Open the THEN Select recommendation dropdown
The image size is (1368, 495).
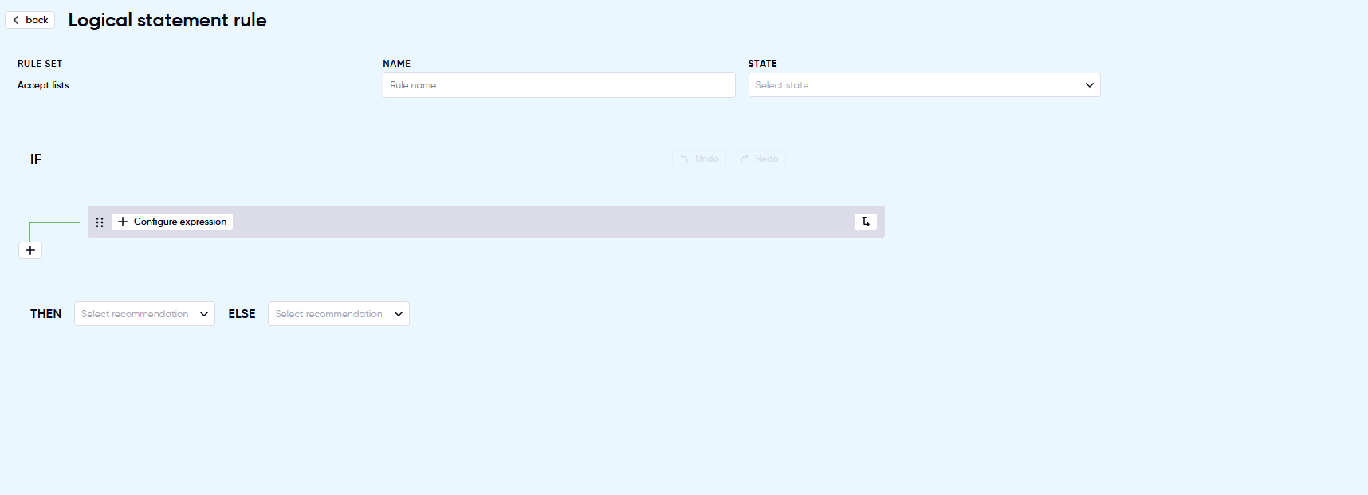(x=144, y=314)
